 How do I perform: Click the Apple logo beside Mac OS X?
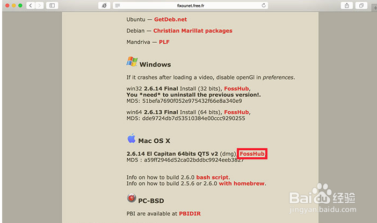coord(131,138)
